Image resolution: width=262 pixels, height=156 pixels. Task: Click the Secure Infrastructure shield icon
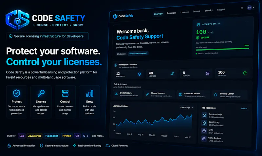click(x=42, y=146)
